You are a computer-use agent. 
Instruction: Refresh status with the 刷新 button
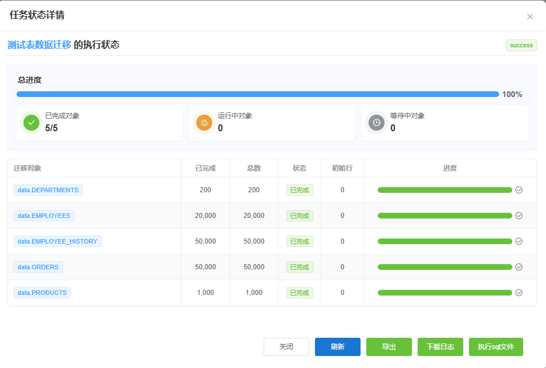337,347
